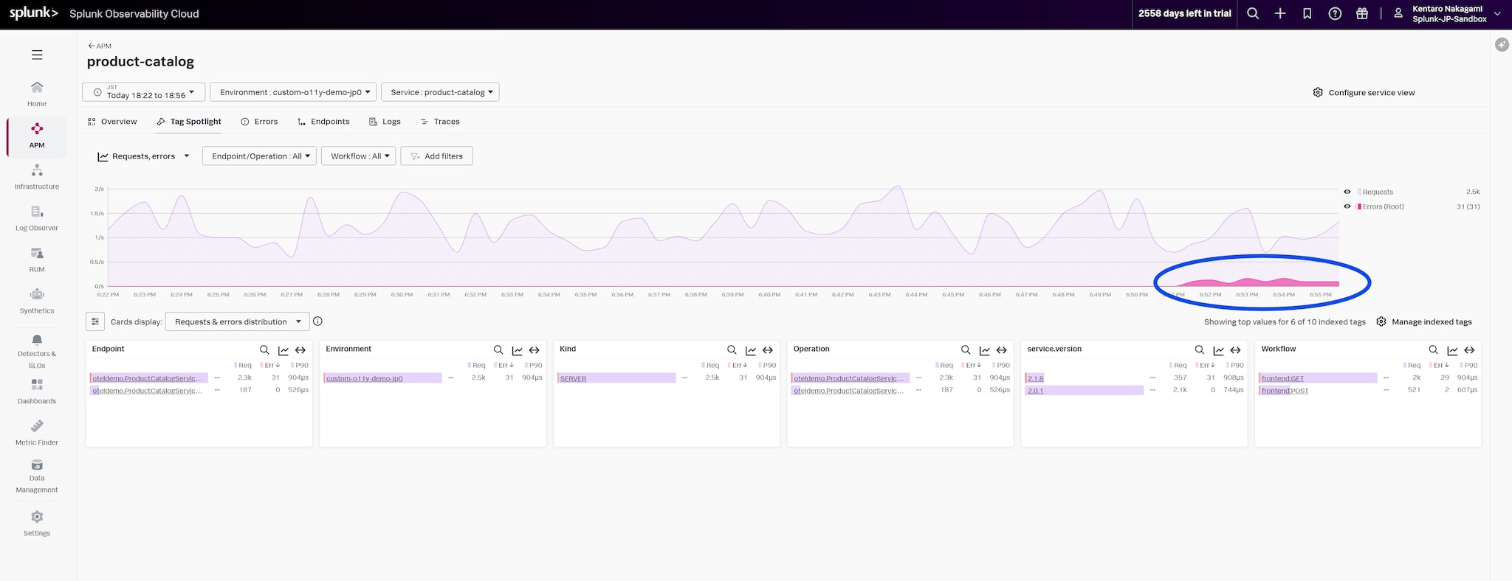
Task: Show chart for Environment card
Action: (517, 349)
